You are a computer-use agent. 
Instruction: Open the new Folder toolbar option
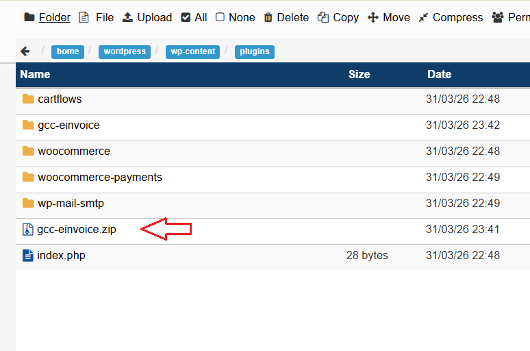click(x=47, y=17)
